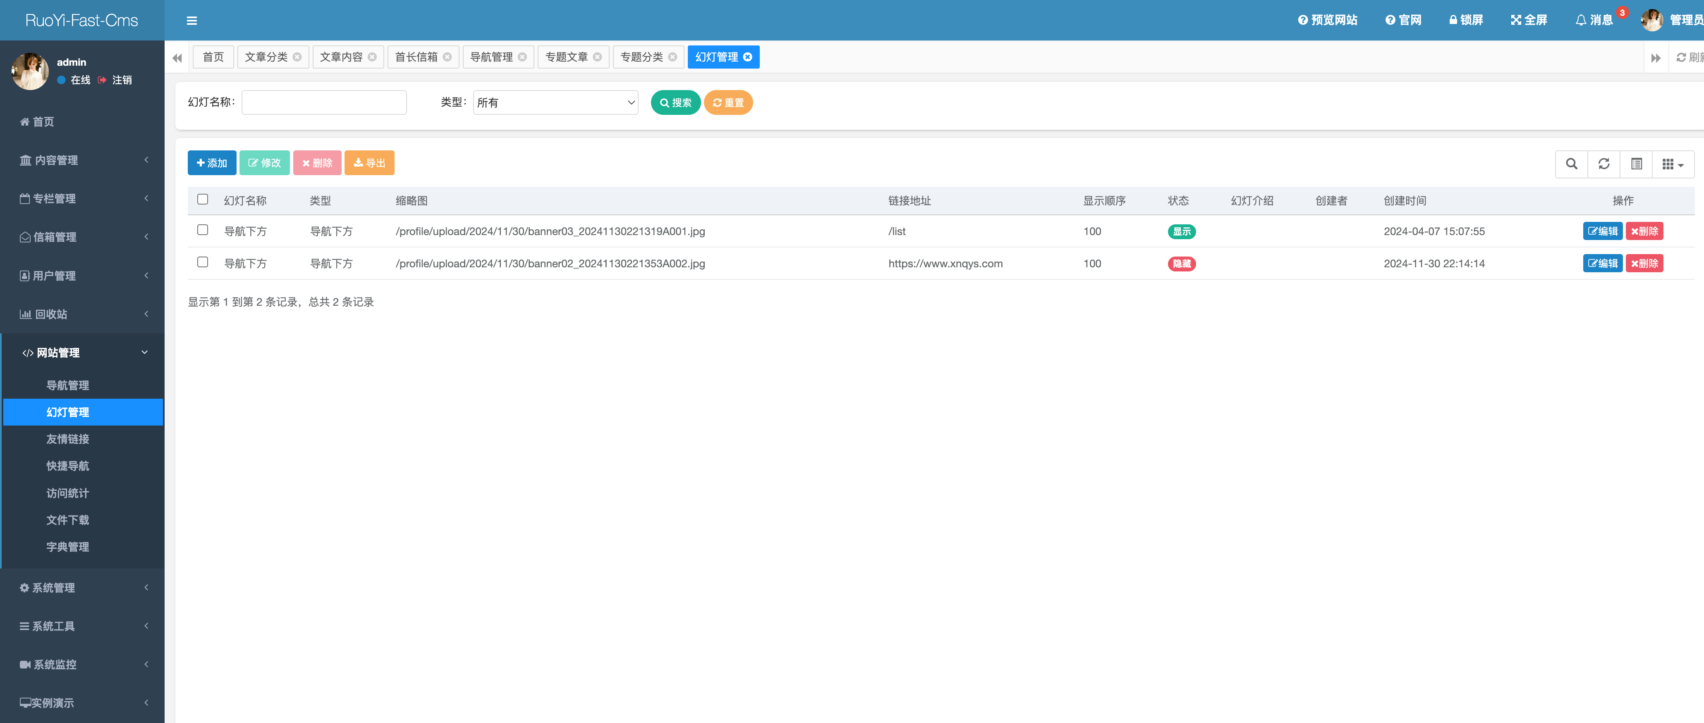Click the 注销 logout icon link
Screen dimensions: 1704x723
115,80
